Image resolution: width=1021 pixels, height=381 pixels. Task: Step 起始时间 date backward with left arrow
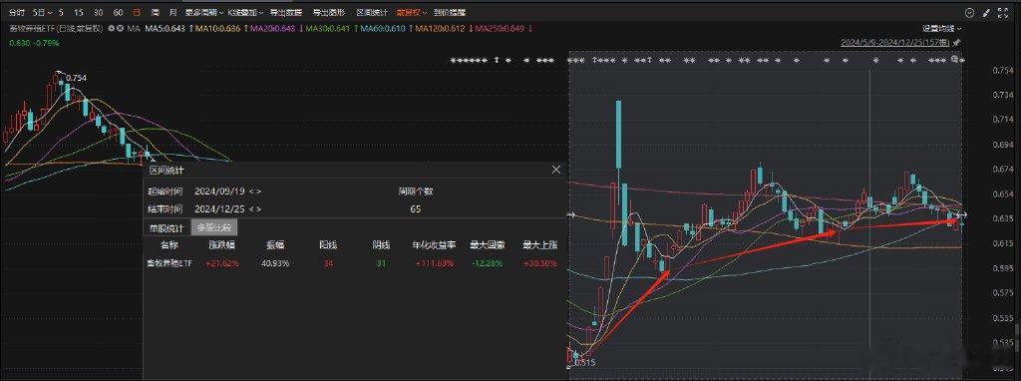(x=250, y=191)
